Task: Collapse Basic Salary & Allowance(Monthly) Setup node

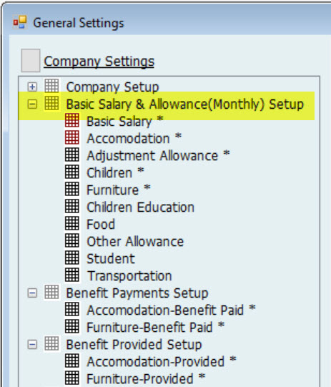Action: 32,104
